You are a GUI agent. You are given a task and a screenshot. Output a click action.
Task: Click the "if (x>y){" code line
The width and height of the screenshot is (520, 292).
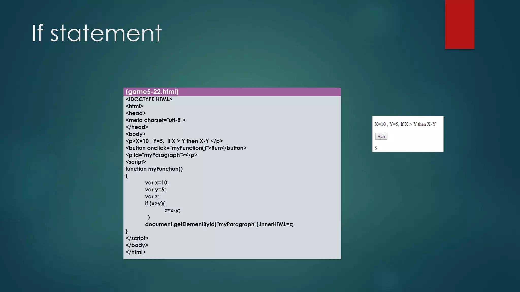(155, 204)
